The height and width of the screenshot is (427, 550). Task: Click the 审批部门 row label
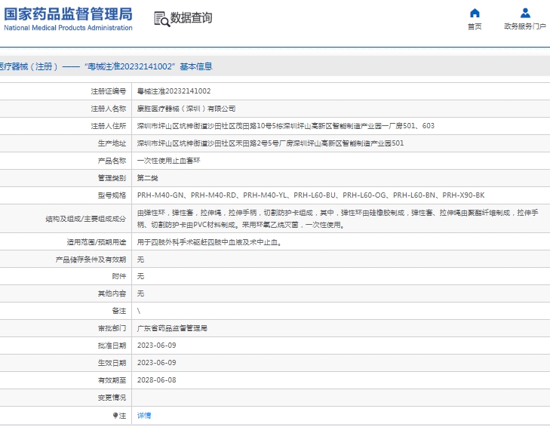(x=112, y=328)
